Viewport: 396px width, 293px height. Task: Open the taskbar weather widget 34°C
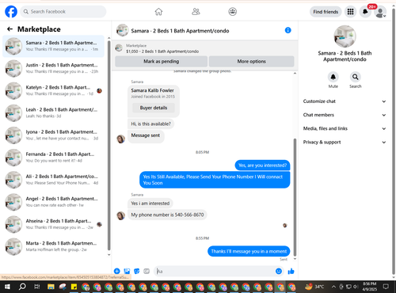pos(314,287)
